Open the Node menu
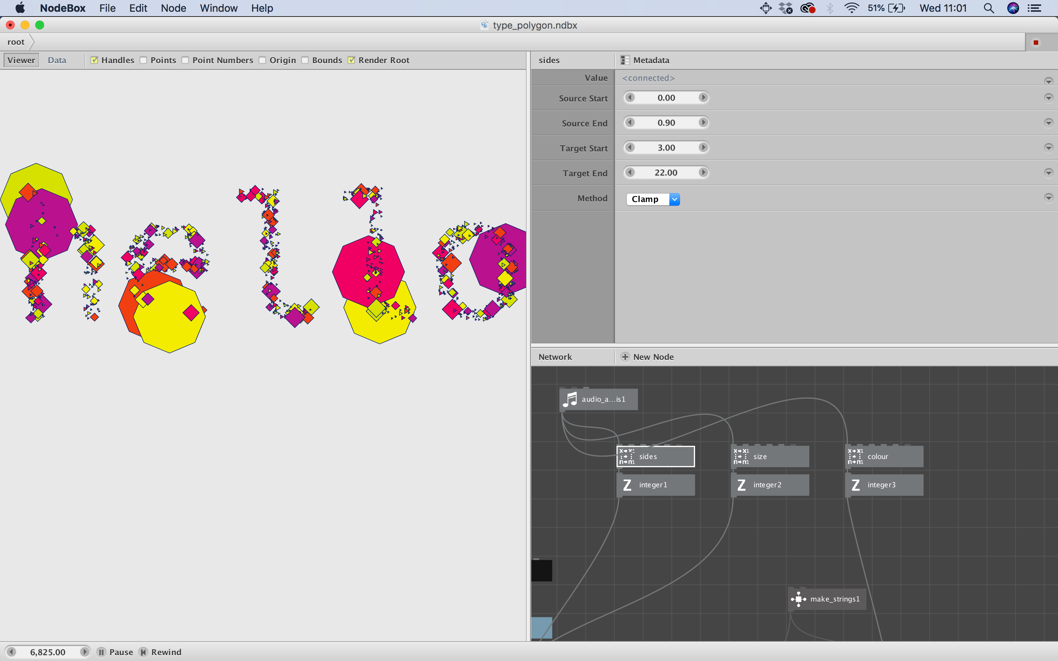Screen dimensions: 1058x661 pos(173,8)
